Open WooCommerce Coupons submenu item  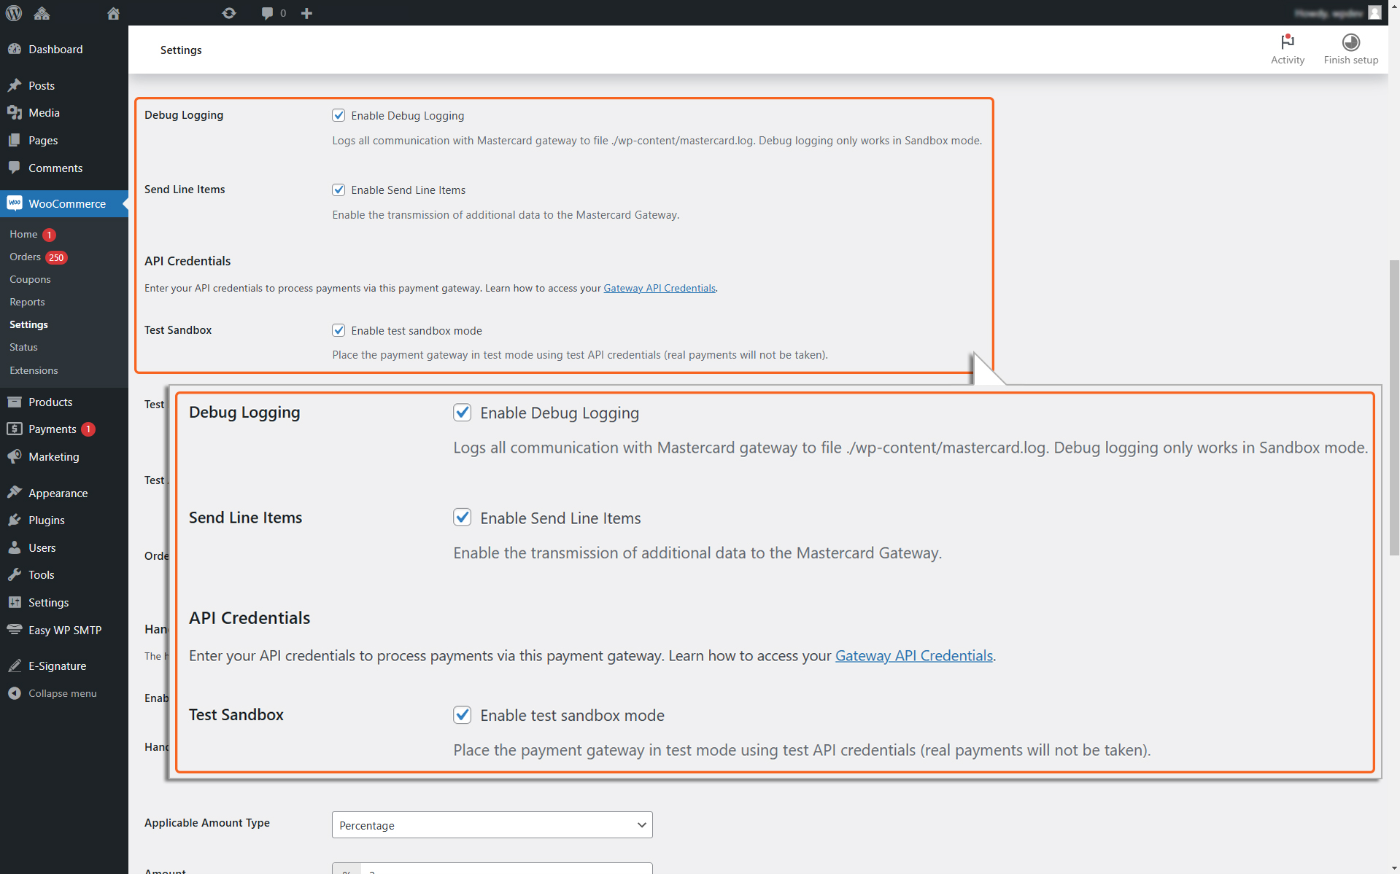30,279
